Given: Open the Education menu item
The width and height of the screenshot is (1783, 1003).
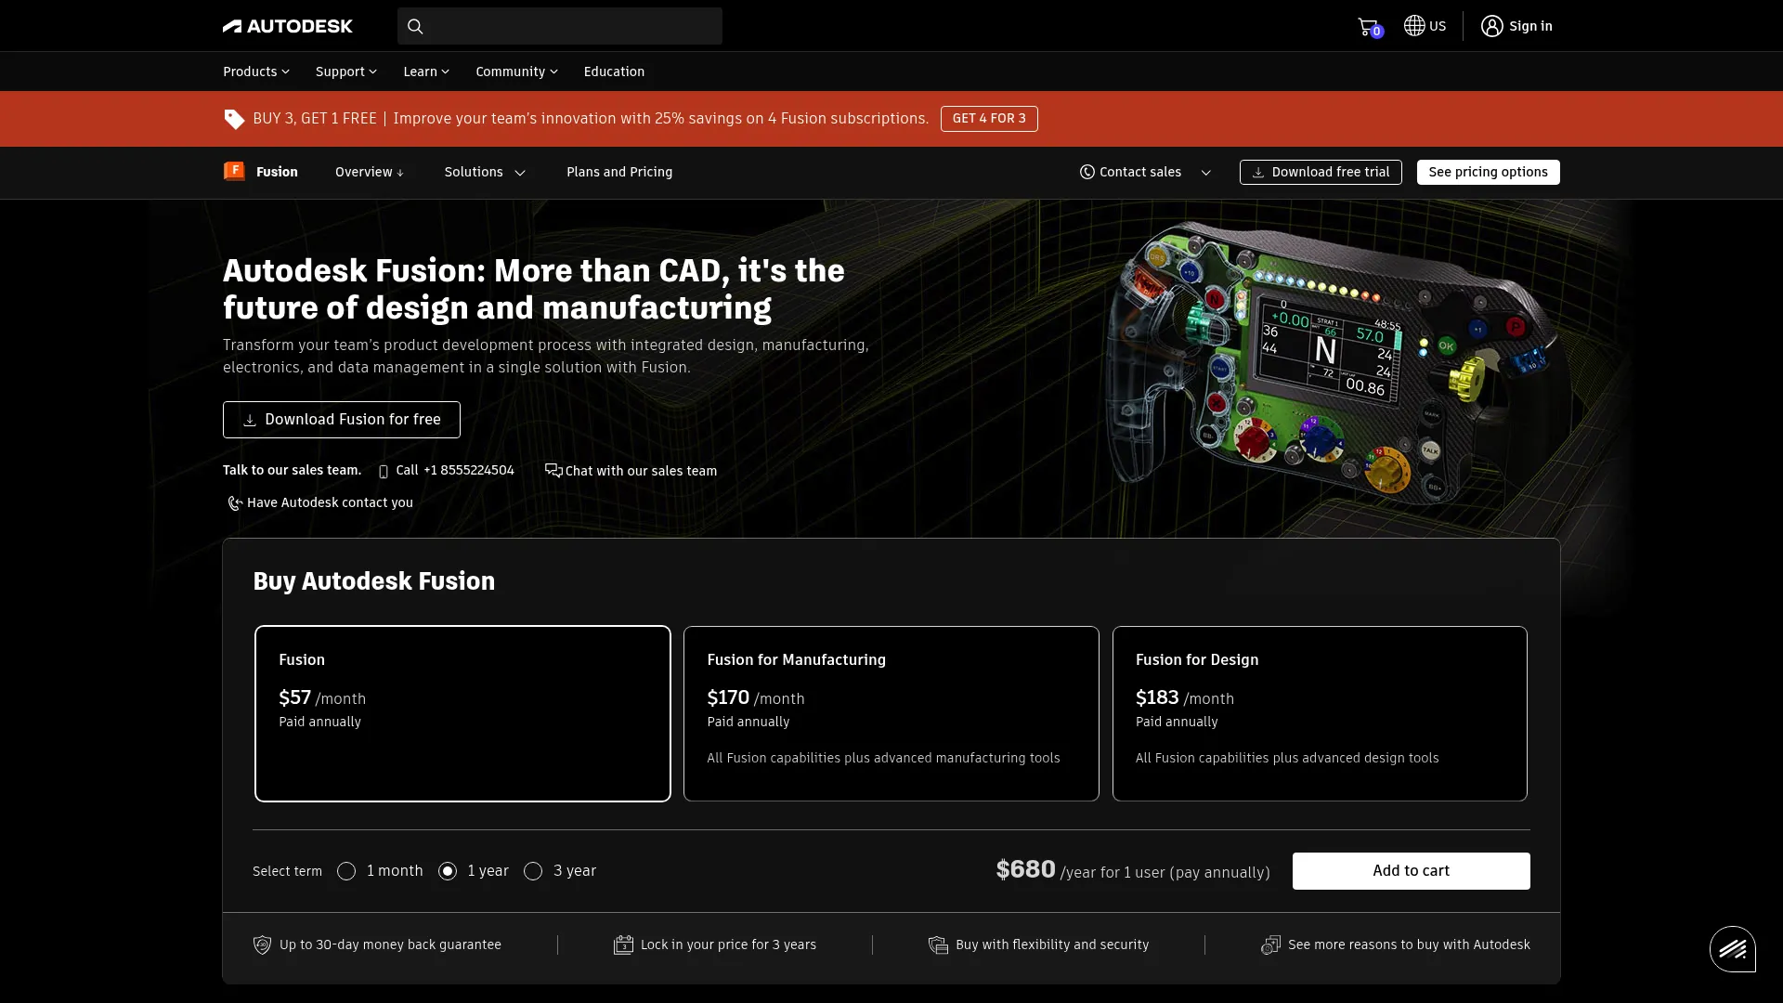Looking at the screenshot, I should tap(614, 72).
